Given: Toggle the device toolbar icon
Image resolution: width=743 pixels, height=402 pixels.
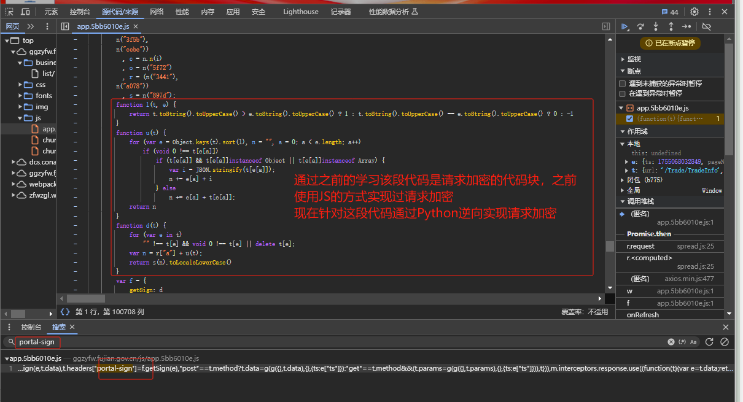Looking at the screenshot, I should tap(25, 12).
